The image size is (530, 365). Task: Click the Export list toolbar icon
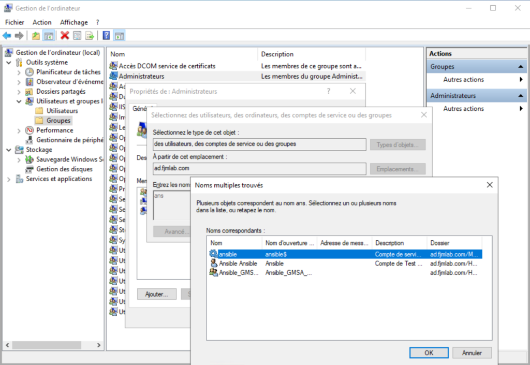tap(90, 36)
